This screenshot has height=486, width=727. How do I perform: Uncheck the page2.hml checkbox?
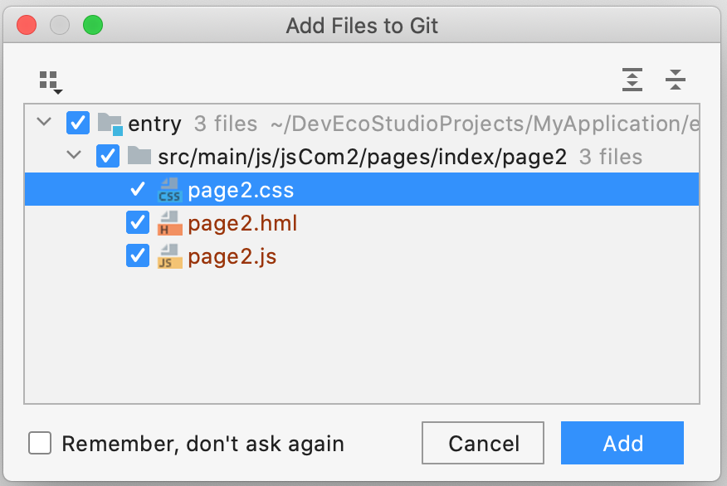(x=138, y=223)
